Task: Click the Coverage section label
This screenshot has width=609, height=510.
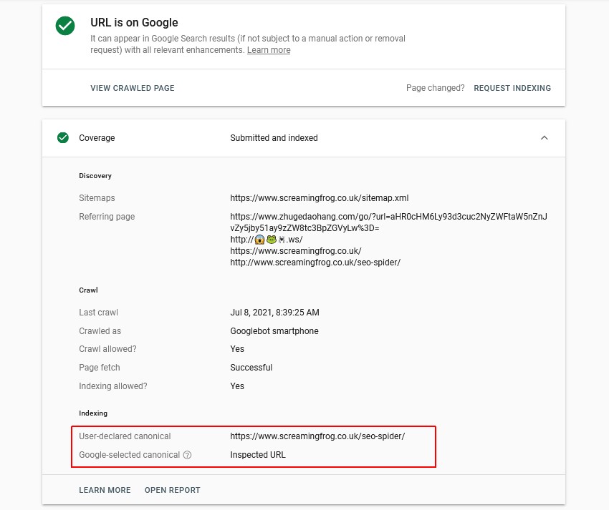Action: [x=97, y=137]
